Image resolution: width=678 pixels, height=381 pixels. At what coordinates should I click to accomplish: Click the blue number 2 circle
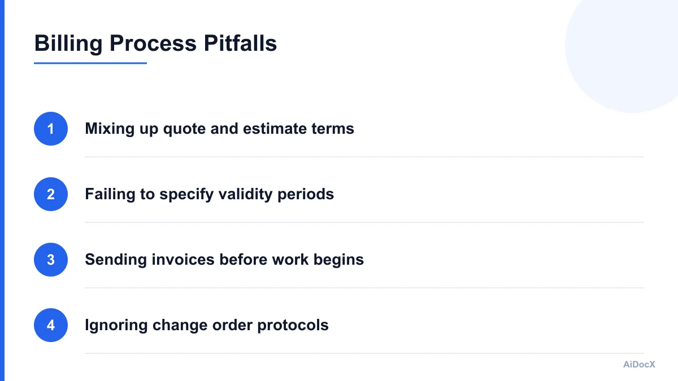click(x=51, y=194)
